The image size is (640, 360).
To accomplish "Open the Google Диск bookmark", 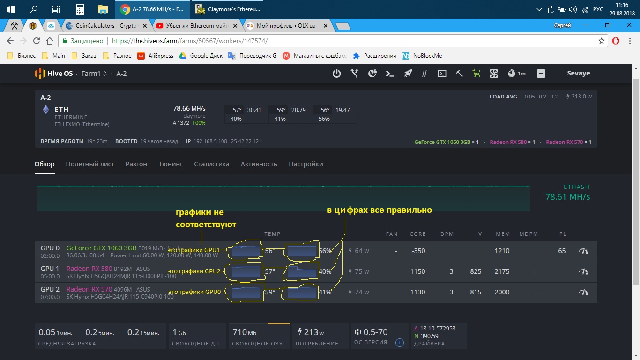I will (x=201, y=56).
